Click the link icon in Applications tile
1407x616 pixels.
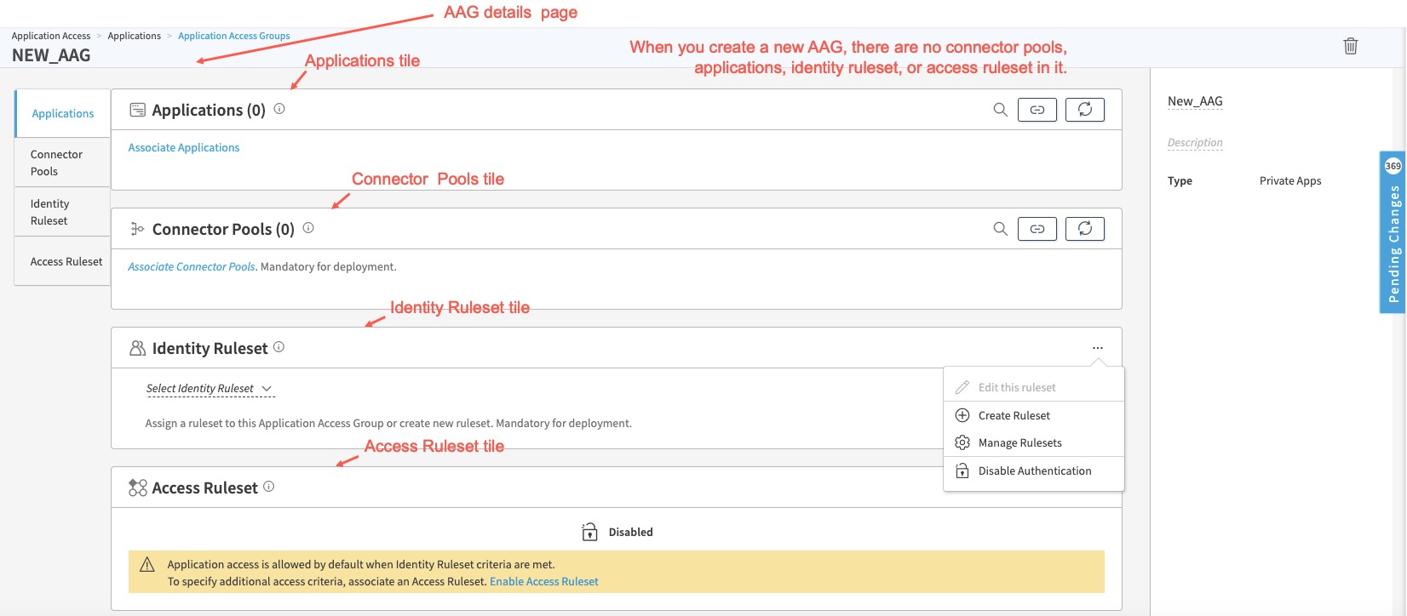pyautogui.click(x=1037, y=110)
